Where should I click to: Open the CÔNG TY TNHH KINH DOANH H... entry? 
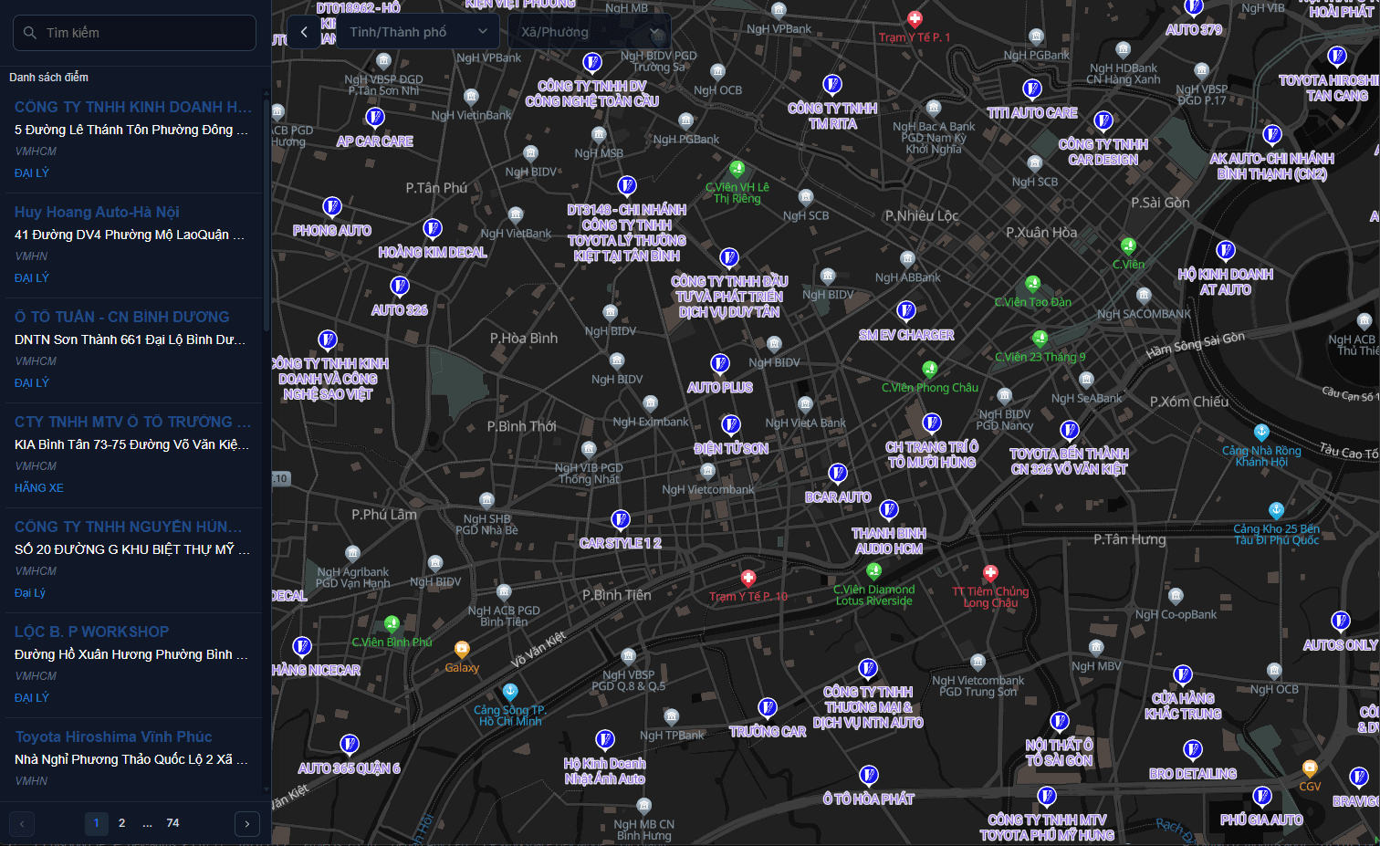[134, 141]
